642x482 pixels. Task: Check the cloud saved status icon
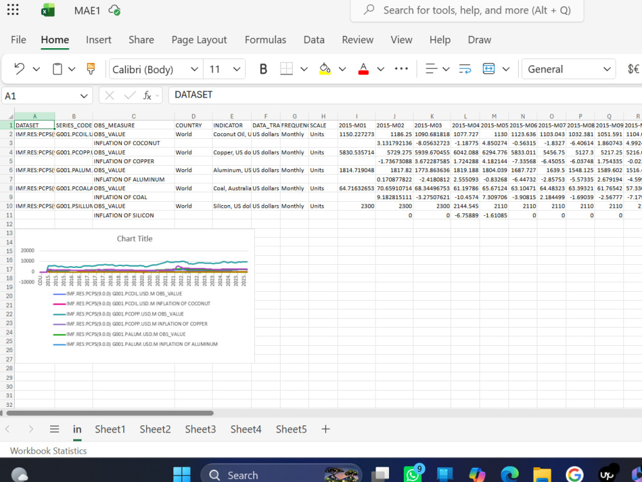tap(114, 10)
